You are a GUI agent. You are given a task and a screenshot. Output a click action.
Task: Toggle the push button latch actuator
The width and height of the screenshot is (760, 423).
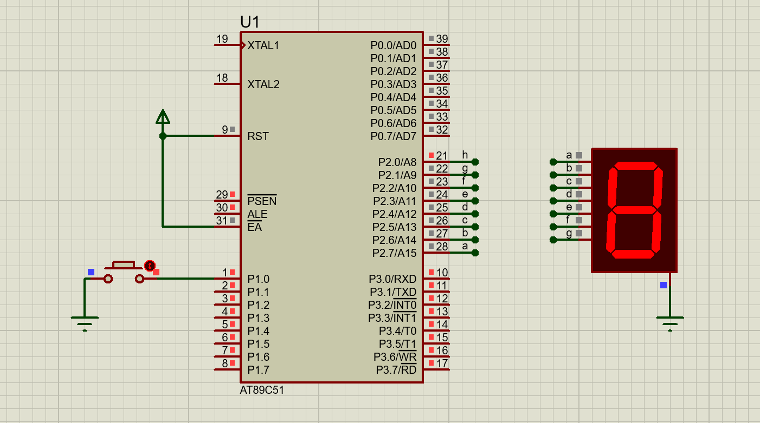pyautogui.click(x=150, y=266)
